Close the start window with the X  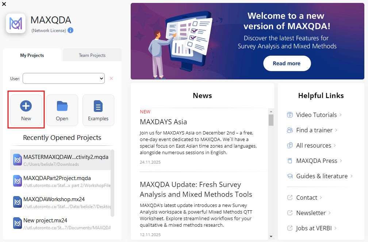(4, 4)
